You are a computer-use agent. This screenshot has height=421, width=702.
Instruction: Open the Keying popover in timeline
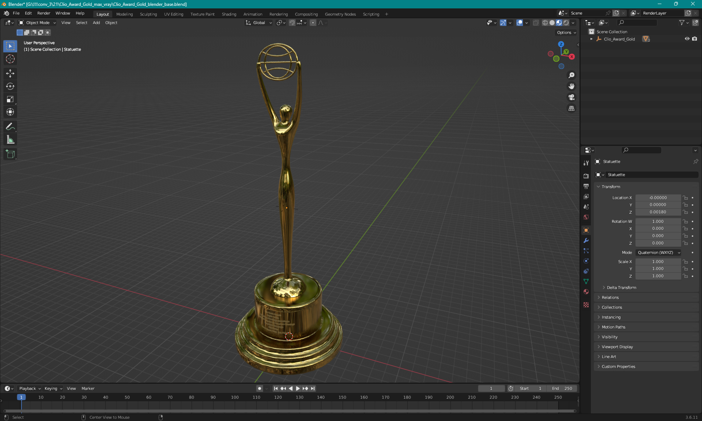pos(53,388)
